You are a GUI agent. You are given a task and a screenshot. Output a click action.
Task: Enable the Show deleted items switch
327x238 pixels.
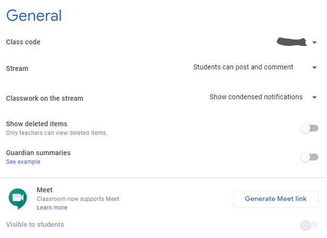coord(309,128)
